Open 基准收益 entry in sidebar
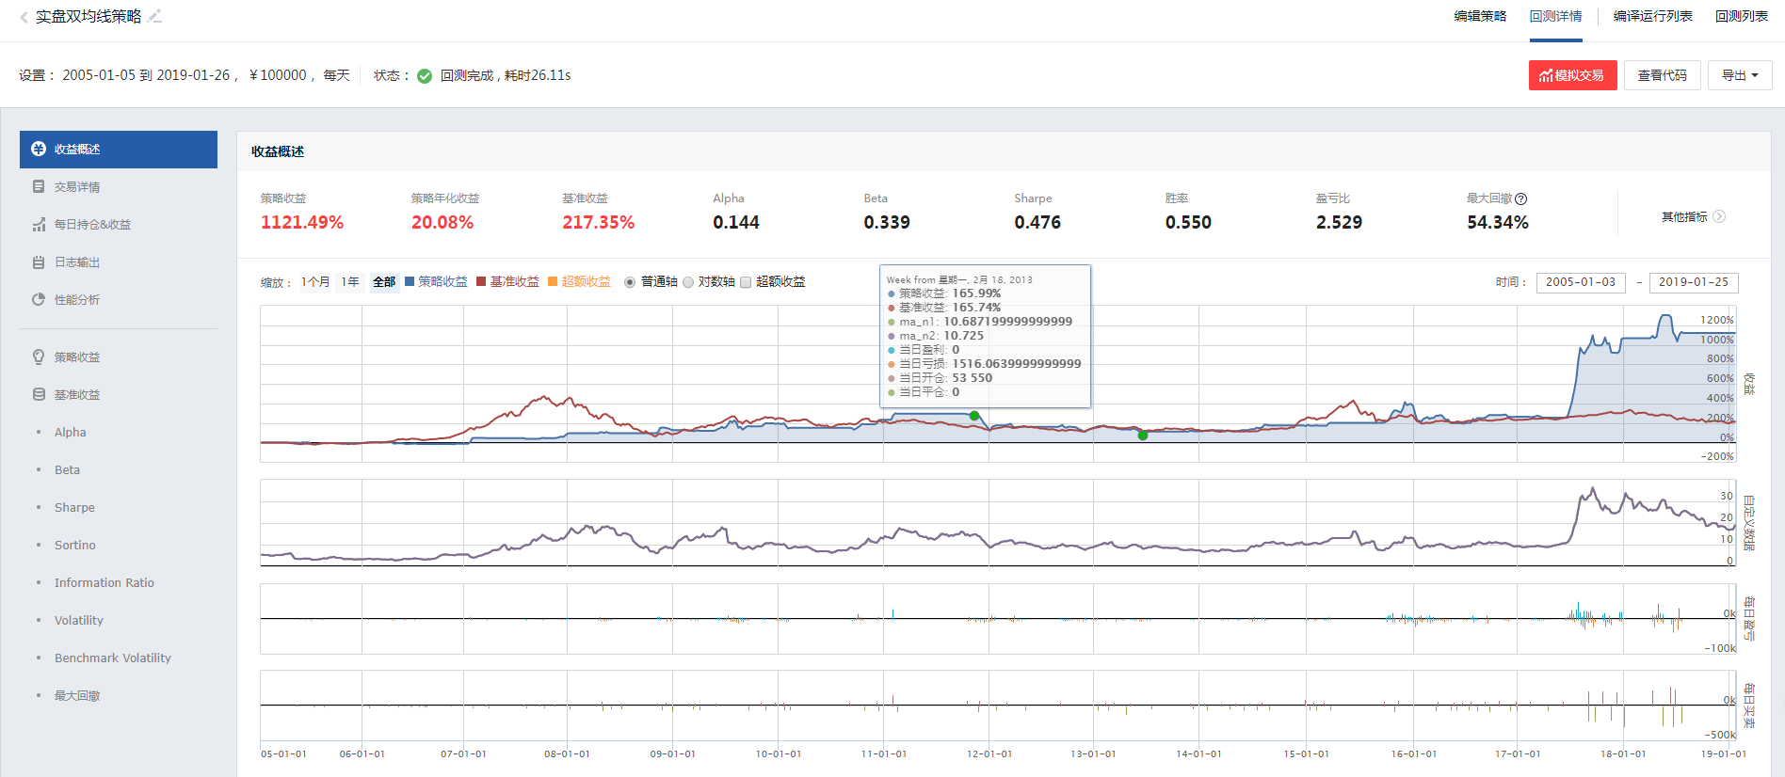 pos(77,395)
